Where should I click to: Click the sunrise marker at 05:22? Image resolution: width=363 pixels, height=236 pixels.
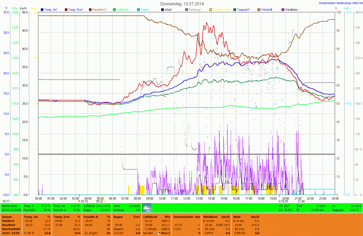coord(100,201)
